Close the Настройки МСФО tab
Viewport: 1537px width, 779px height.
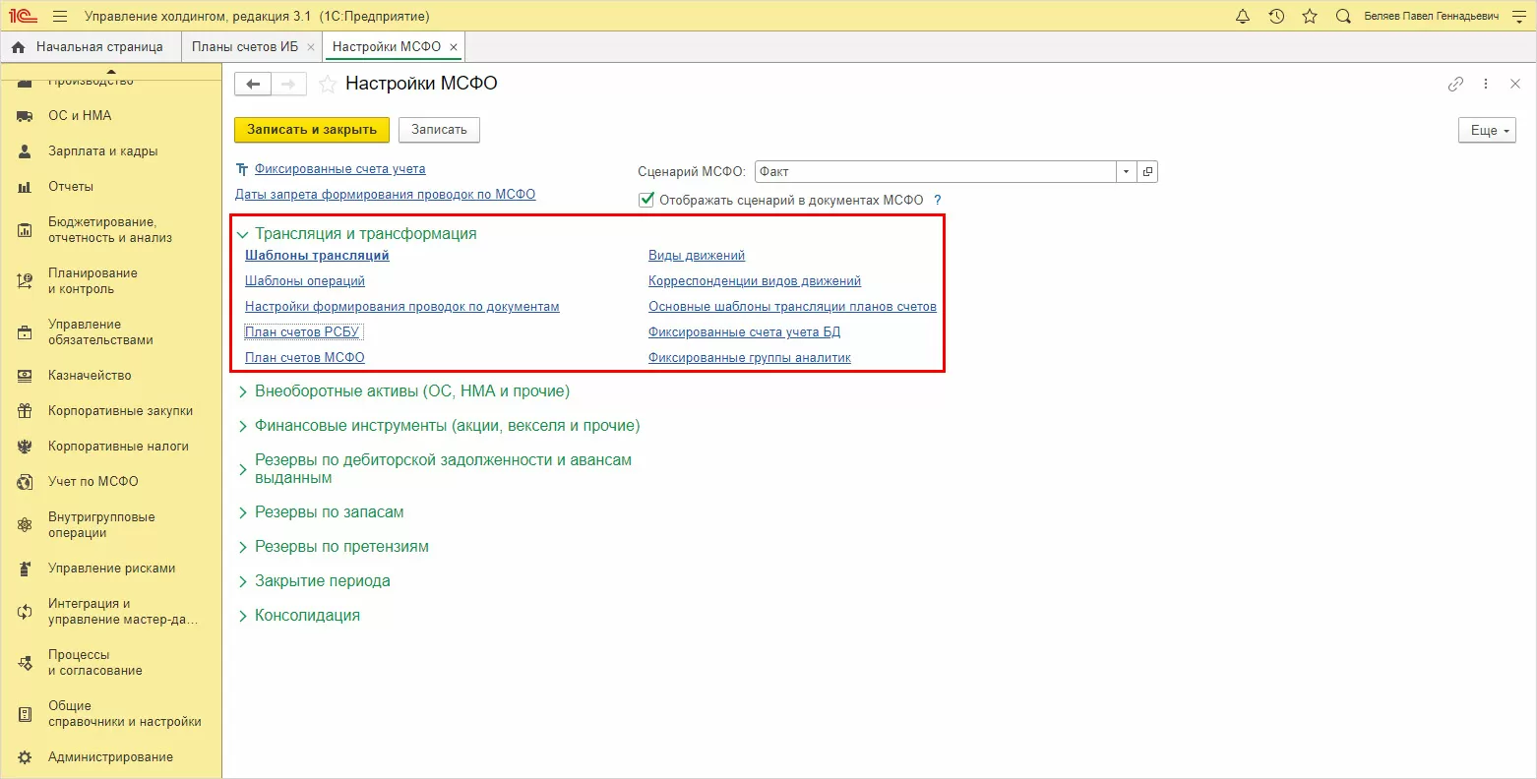pos(454,47)
